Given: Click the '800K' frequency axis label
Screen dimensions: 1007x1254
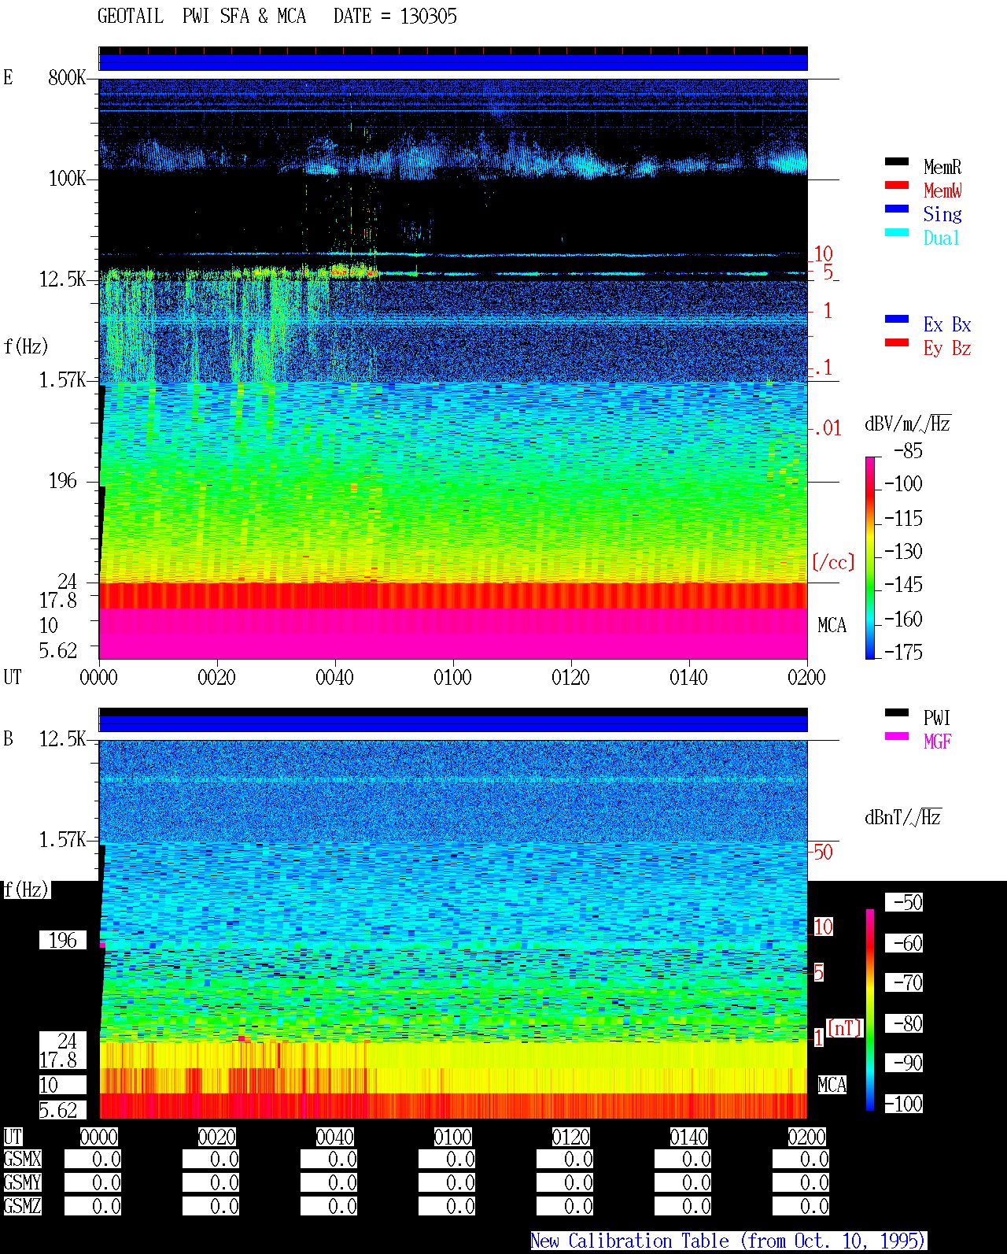Looking at the screenshot, I should 67,77.
